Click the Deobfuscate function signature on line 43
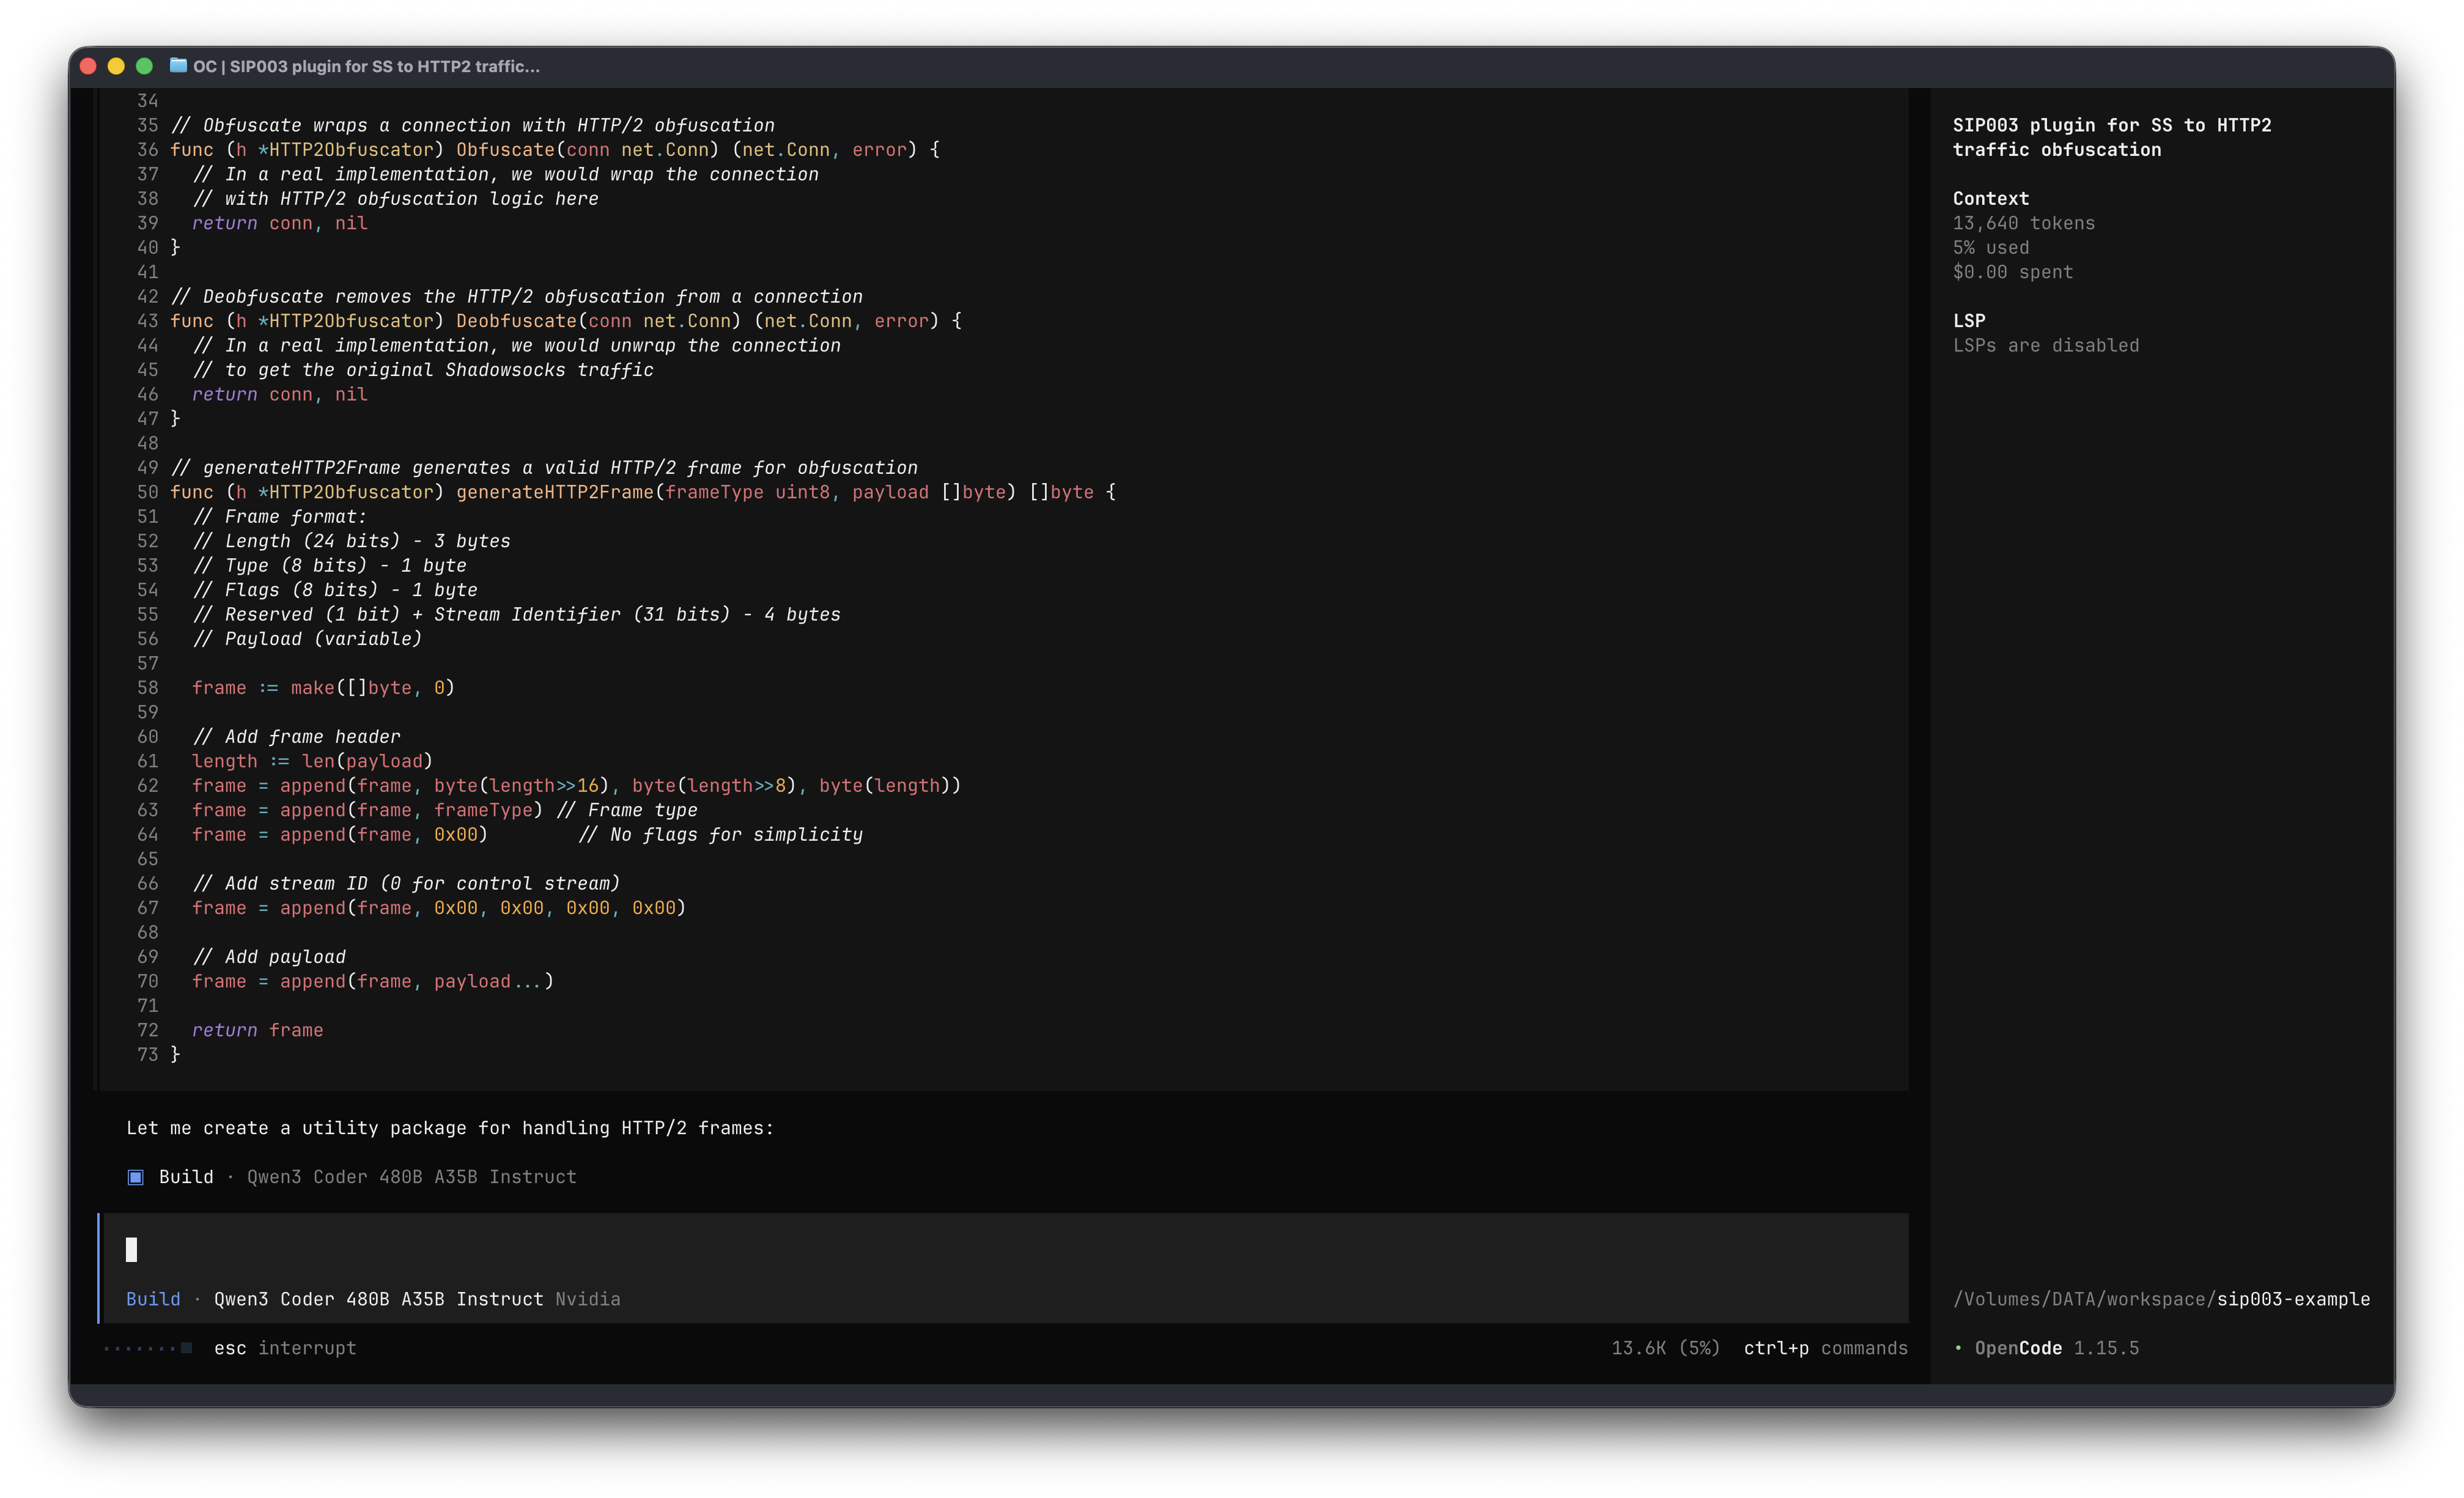The width and height of the screenshot is (2464, 1498). pyautogui.click(x=566, y=321)
